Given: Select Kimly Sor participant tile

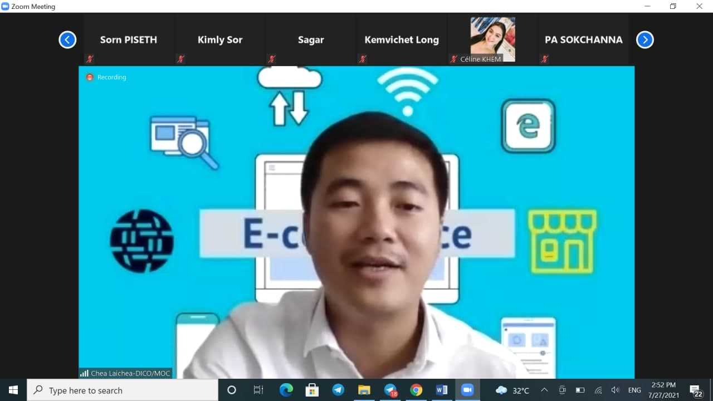Looking at the screenshot, I should coord(219,40).
